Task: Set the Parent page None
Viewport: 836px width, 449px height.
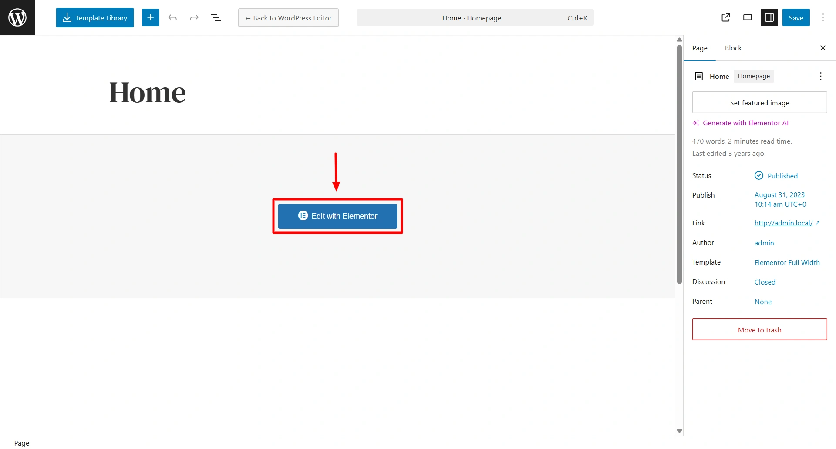Action: click(x=763, y=302)
